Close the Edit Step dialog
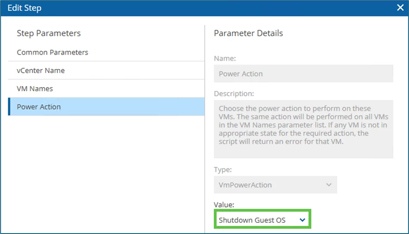Viewport: 409px width, 234px height. (400, 7)
